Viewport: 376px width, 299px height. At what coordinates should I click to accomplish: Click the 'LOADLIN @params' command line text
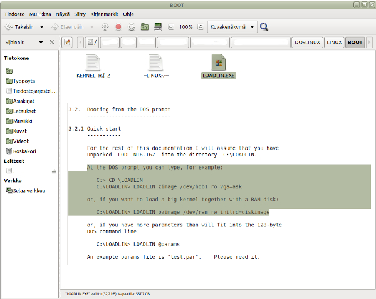[156, 244]
